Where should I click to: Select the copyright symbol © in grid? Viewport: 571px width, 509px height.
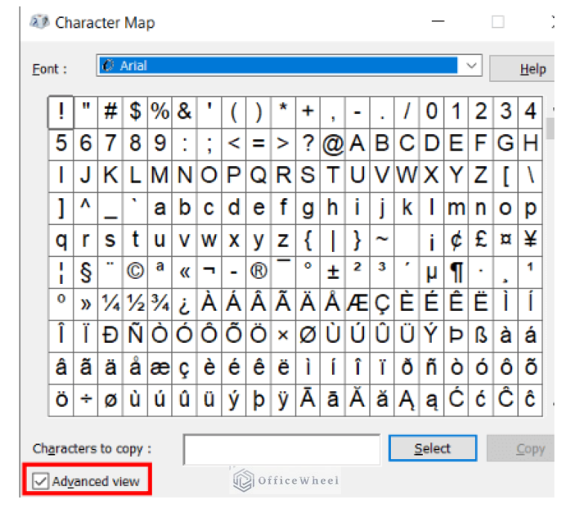135,273
